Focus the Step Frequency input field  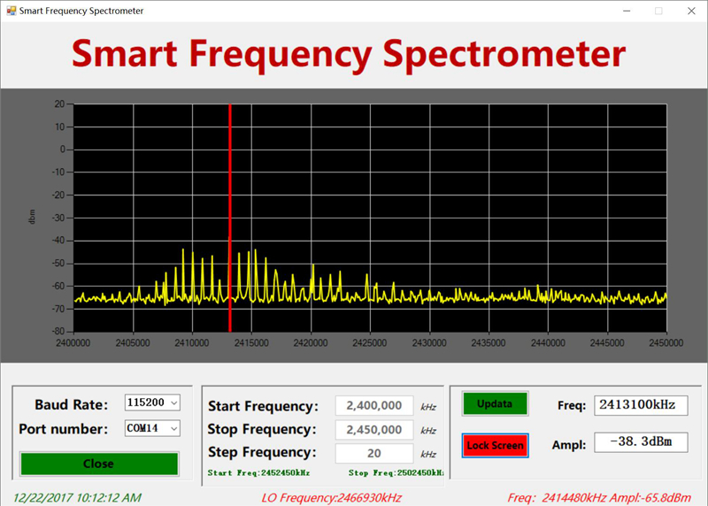[x=374, y=453]
